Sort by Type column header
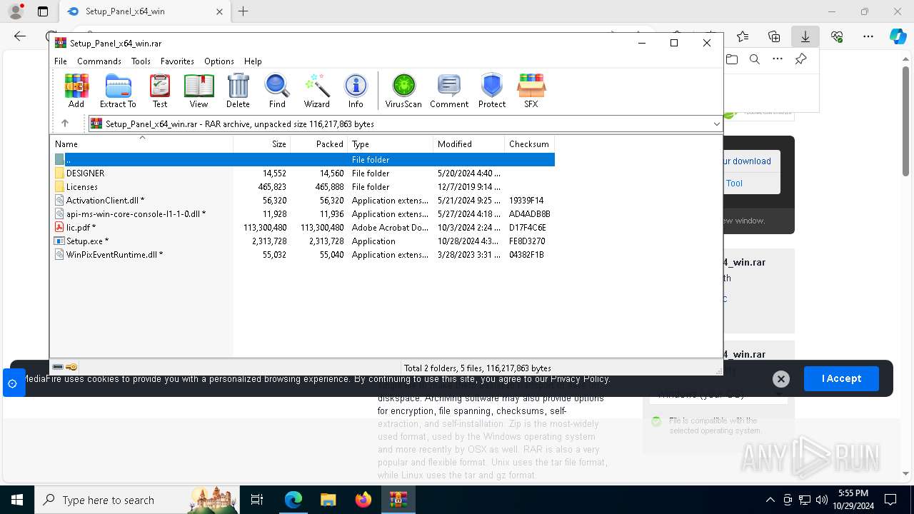Viewport: 914px width, 514px height. 391,143
